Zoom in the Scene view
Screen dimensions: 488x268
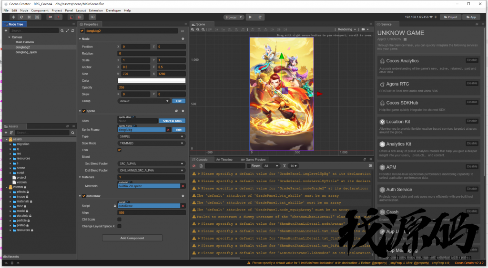pos(193,29)
